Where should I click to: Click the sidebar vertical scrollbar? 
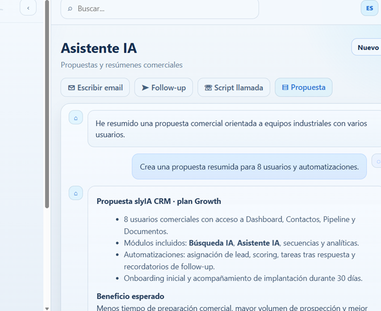tap(47, 108)
